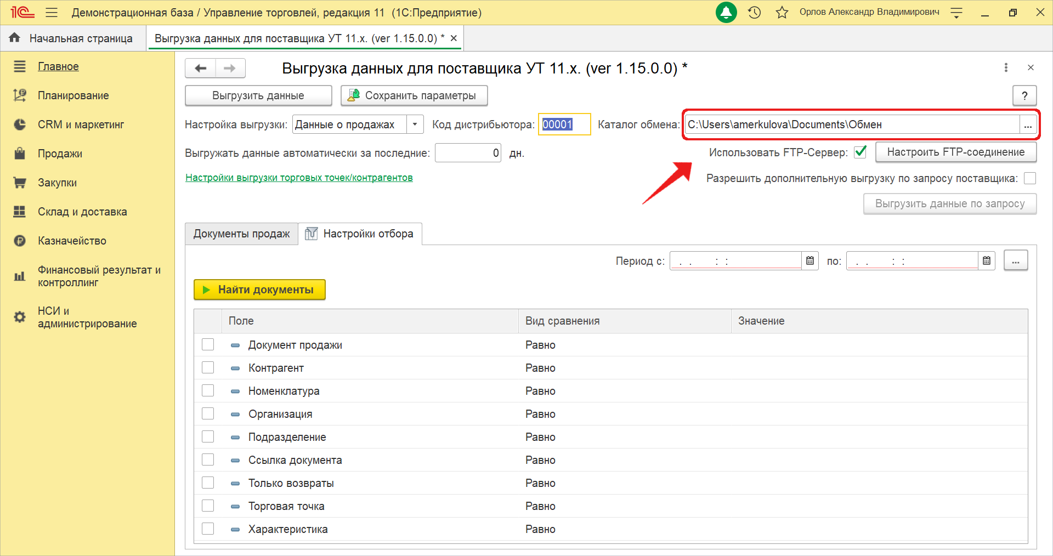Open the Продажи section
The width and height of the screenshot is (1053, 556).
pyautogui.click(x=60, y=154)
